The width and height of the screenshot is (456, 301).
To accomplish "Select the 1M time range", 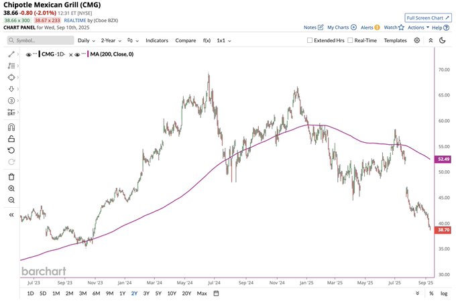I will pyautogui.click(x=56, y=293).
